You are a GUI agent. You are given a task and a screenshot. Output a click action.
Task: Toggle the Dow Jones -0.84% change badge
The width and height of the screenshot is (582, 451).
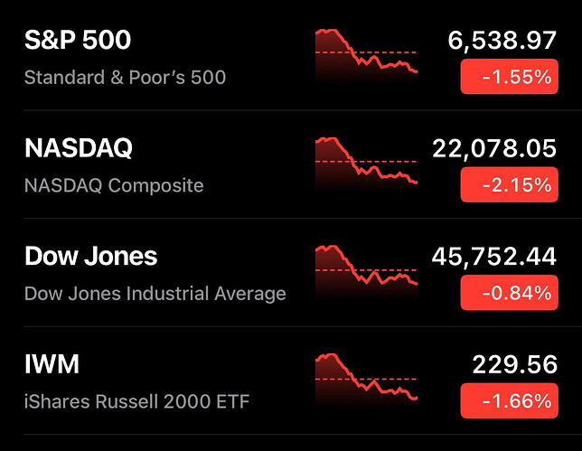coord(509,294)
